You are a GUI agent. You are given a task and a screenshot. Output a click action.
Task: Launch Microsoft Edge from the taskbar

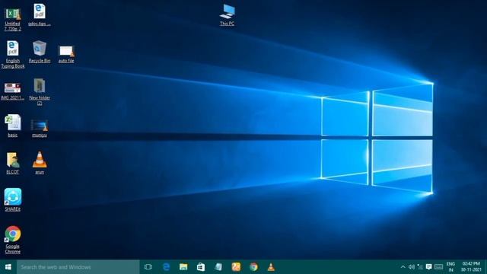pyautogui.click(x=166, y=267)
